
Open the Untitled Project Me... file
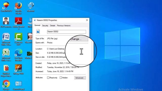pyautogui.click(x=6, y=71)
